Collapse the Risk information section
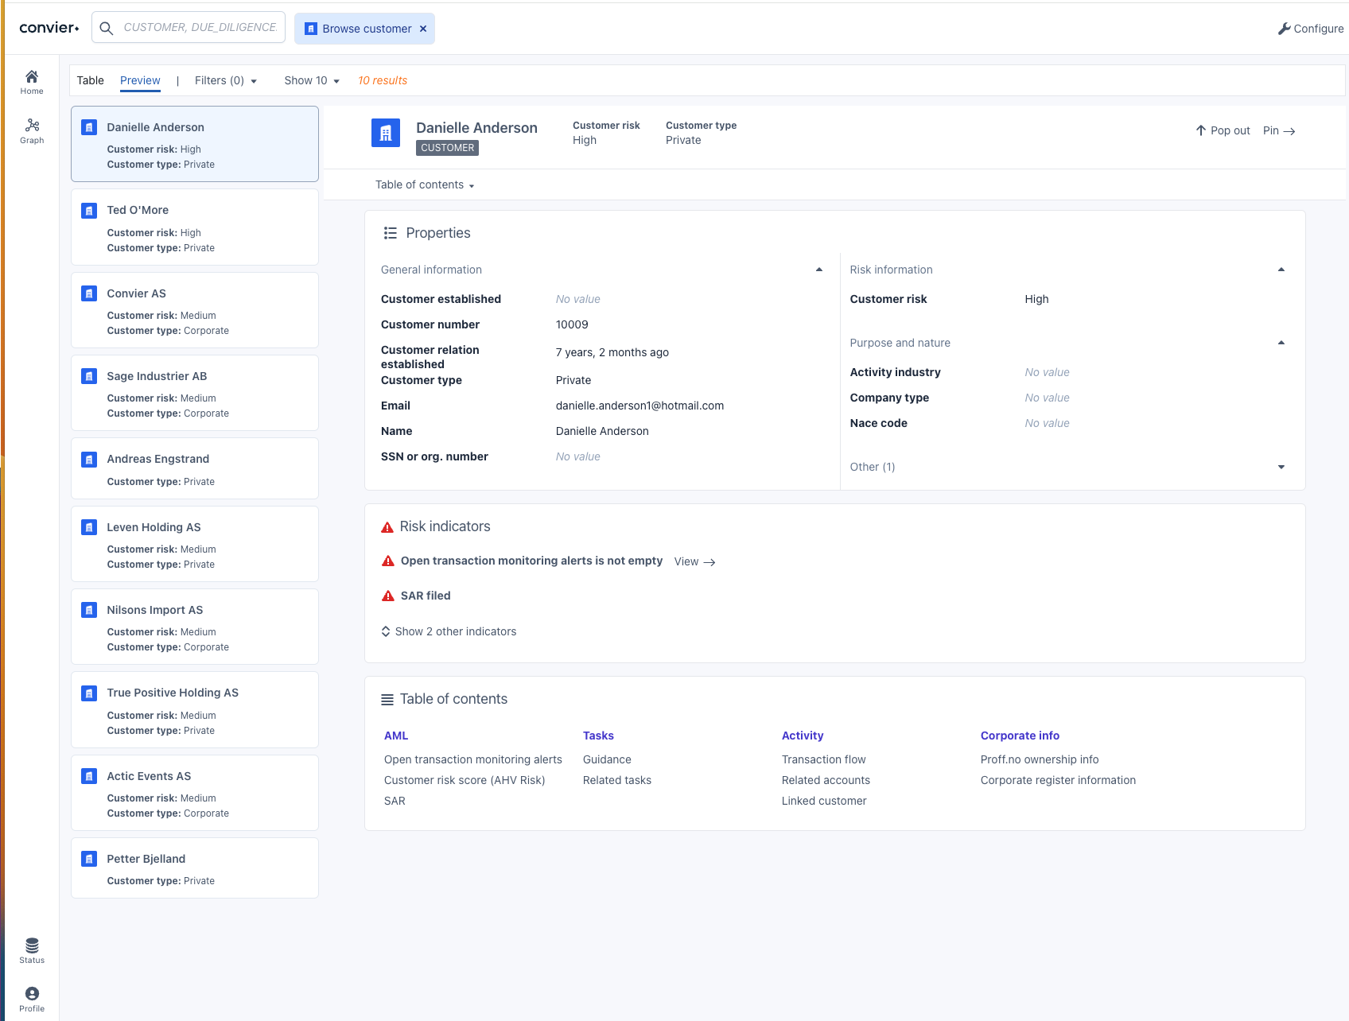The image size is (1349, 1021). [1281, 270]
